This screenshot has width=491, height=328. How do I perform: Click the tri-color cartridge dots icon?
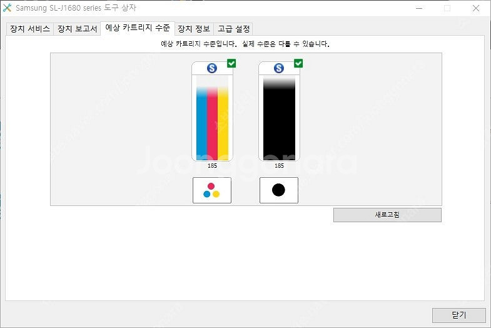pos(212,190)
